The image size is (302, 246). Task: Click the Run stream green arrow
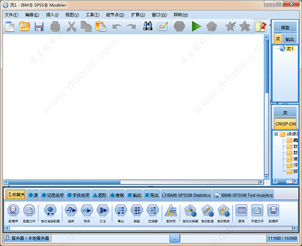(196, 27)
